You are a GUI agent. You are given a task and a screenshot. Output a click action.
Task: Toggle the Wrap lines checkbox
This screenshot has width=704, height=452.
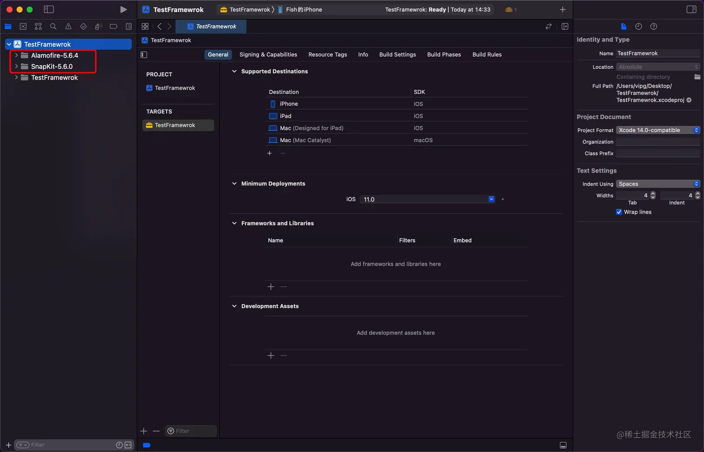pyautogui.click(x=619, y=212)
